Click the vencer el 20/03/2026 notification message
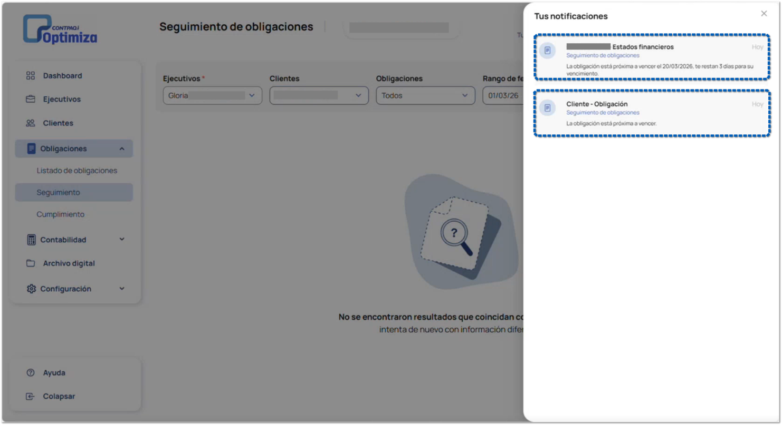 [x=660, y=70]
